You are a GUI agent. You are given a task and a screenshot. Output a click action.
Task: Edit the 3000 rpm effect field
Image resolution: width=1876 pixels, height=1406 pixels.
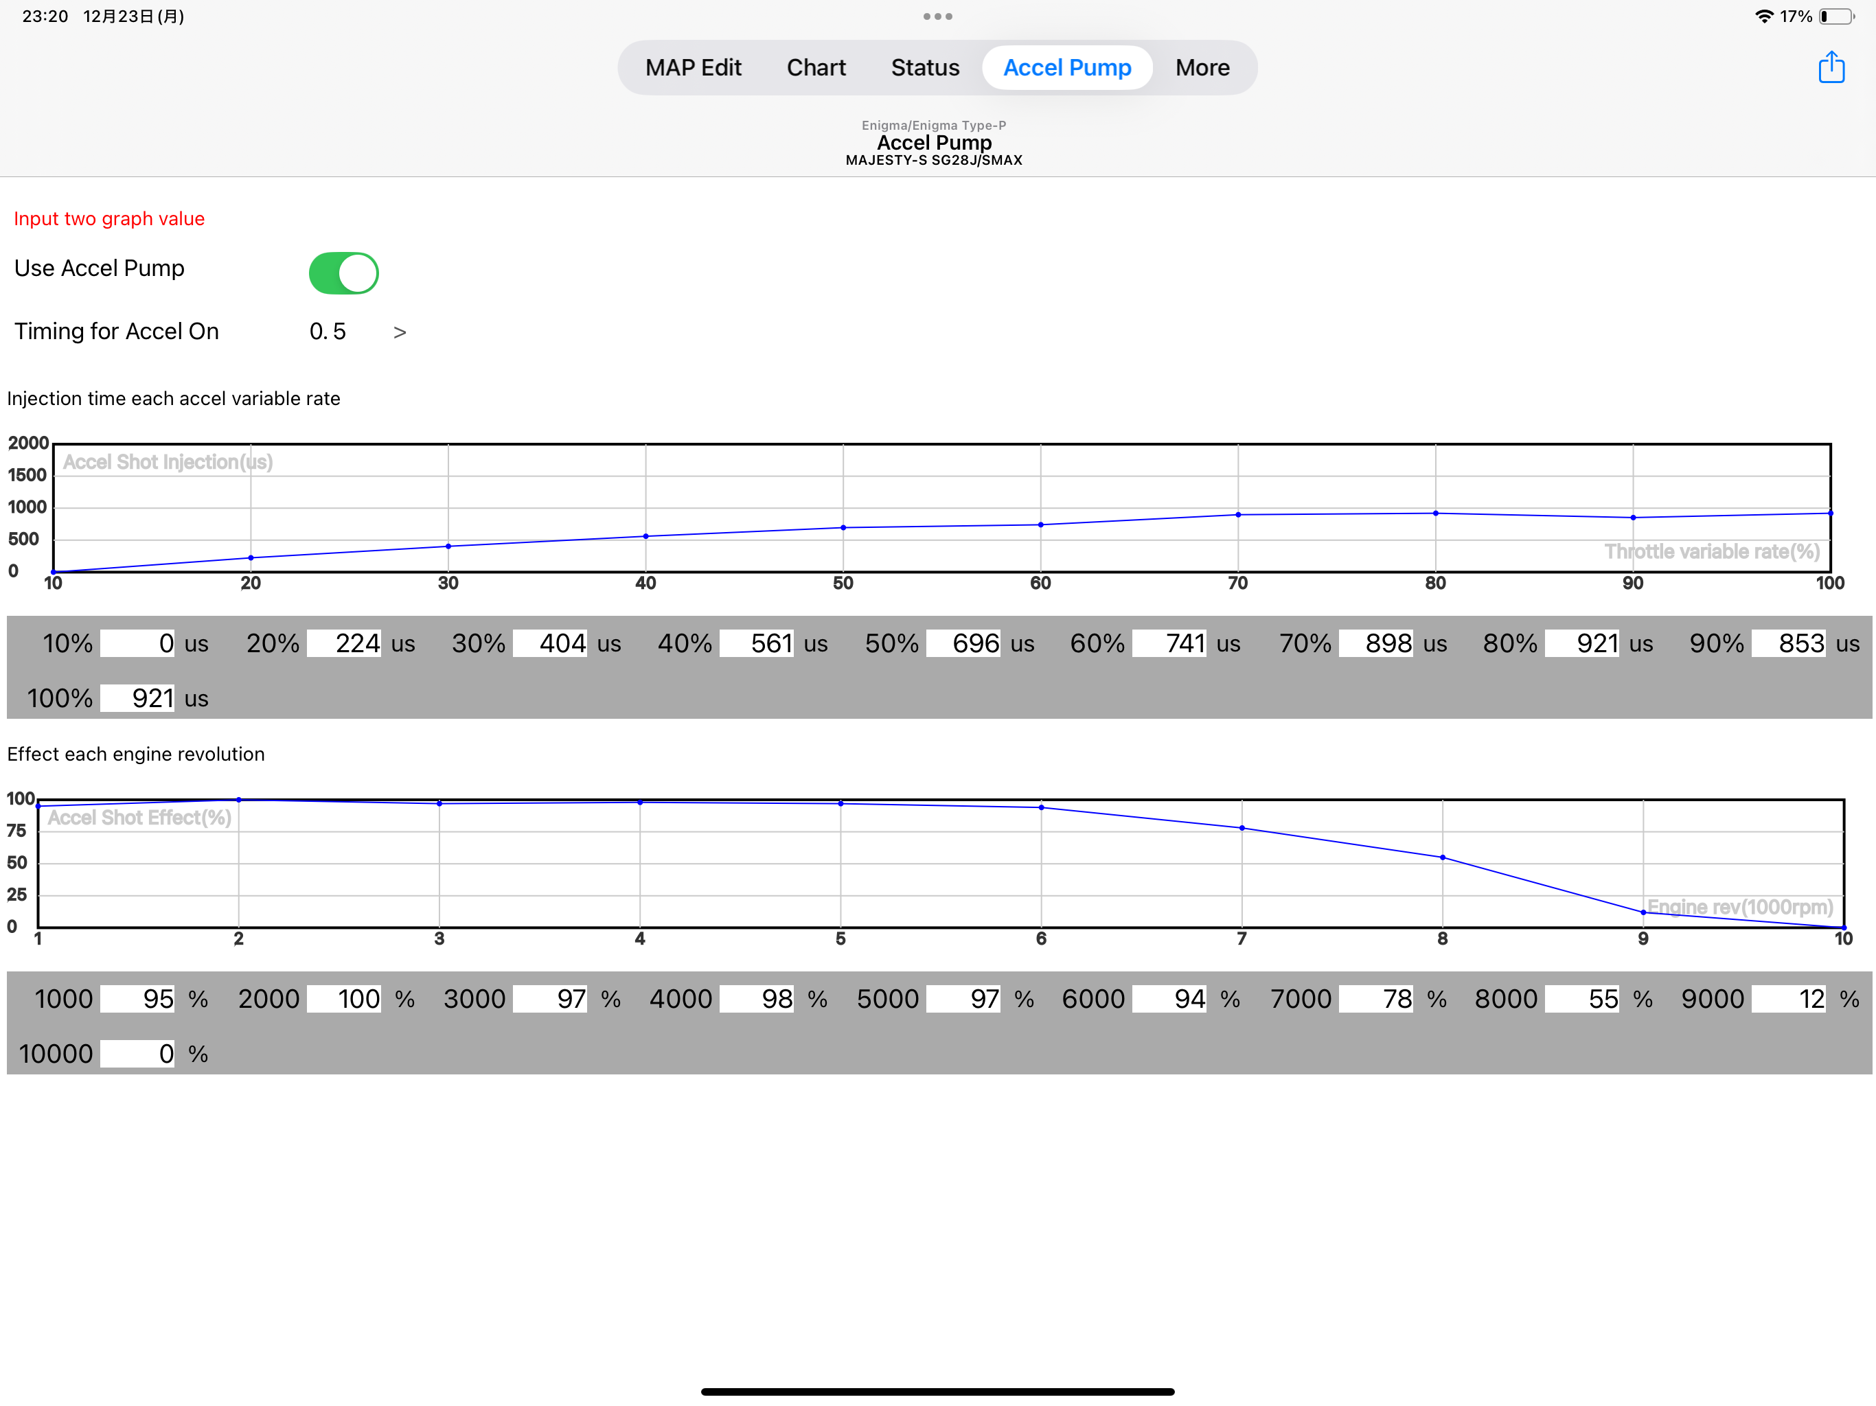pyautogui.click(x=549, y=998)
